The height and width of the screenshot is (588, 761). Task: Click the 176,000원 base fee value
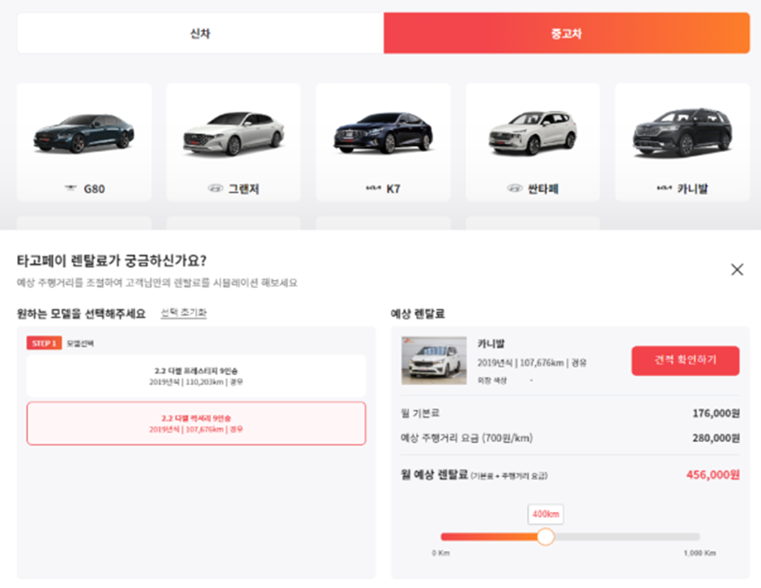click(716, 413)
